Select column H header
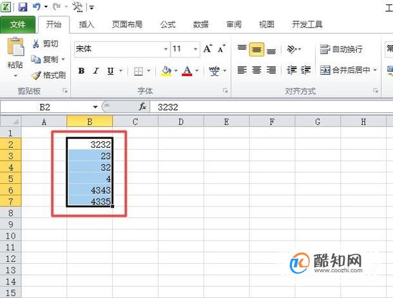The width and height of the screenshot is (393, 298). point(363,122)
